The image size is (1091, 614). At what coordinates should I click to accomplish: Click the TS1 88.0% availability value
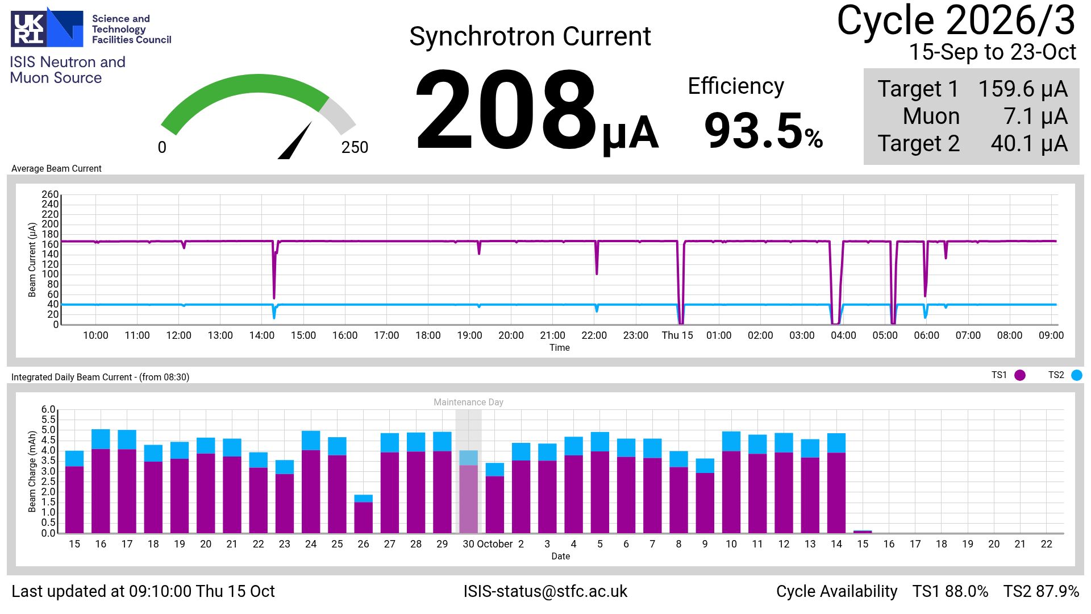950,591
